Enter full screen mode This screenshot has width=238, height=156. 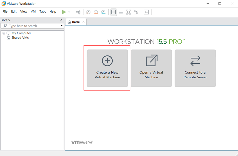tap(128, 12)
